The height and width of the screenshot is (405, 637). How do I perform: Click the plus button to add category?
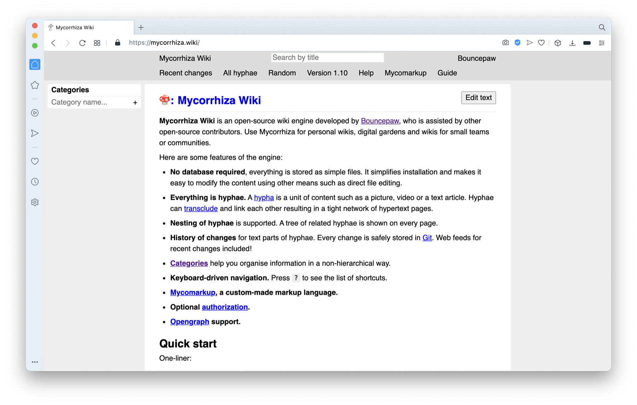(135, 103)
